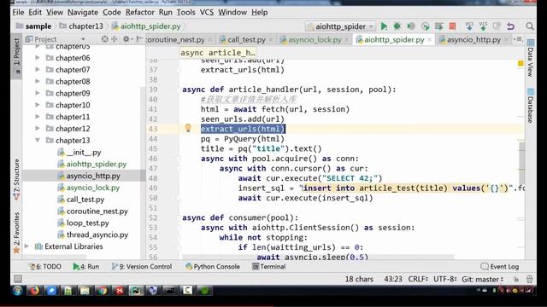Open the Refactor menu

140,12
